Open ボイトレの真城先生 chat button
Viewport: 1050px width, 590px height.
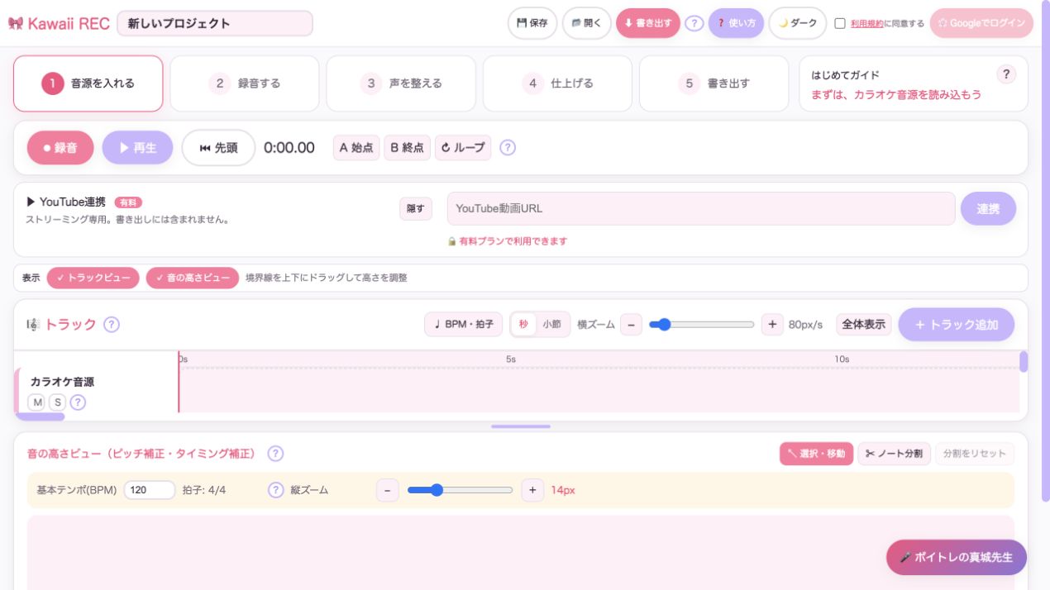(x=957, y=557)
